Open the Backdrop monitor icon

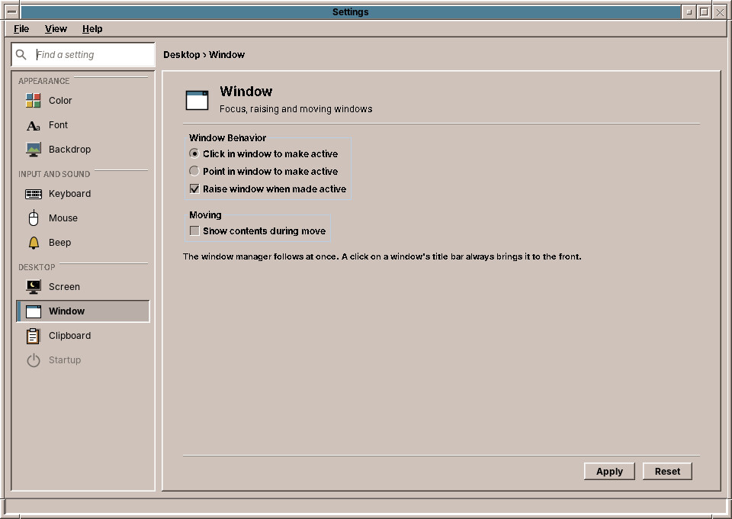point(33,150)
